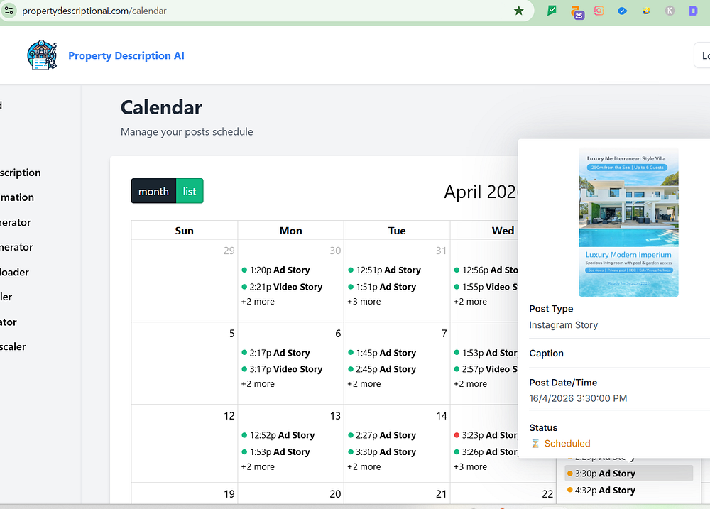Click the April calendar month title
Screen dimensions: 710x509
(481, 192)
